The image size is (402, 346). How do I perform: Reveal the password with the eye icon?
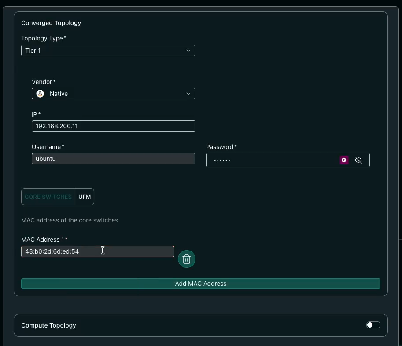tap(358, 160)
